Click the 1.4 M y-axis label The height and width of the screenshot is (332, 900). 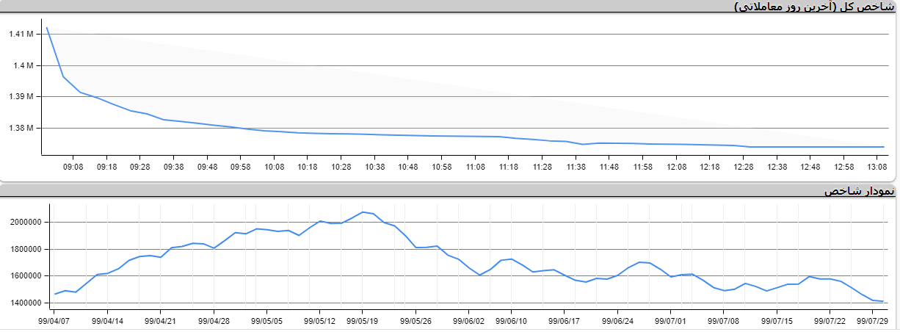click(x=23, y=65)
